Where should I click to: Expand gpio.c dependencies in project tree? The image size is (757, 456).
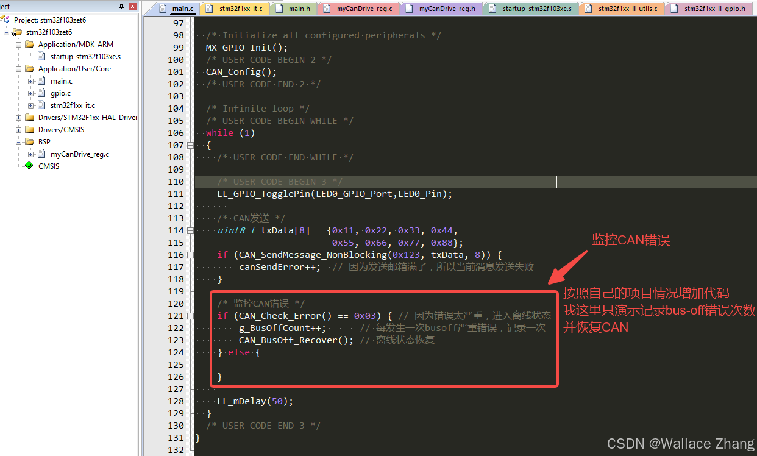(30, 93)
